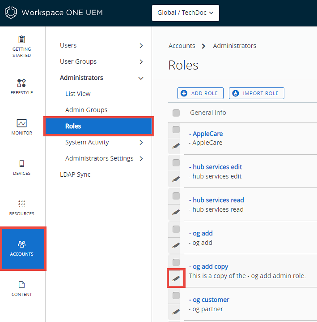
Task: Edit the og add copy role pencil
Action: point(176,278)
